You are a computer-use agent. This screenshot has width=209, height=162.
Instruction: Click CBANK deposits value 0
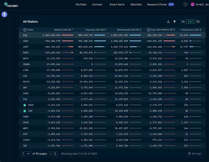coord(92,64)
